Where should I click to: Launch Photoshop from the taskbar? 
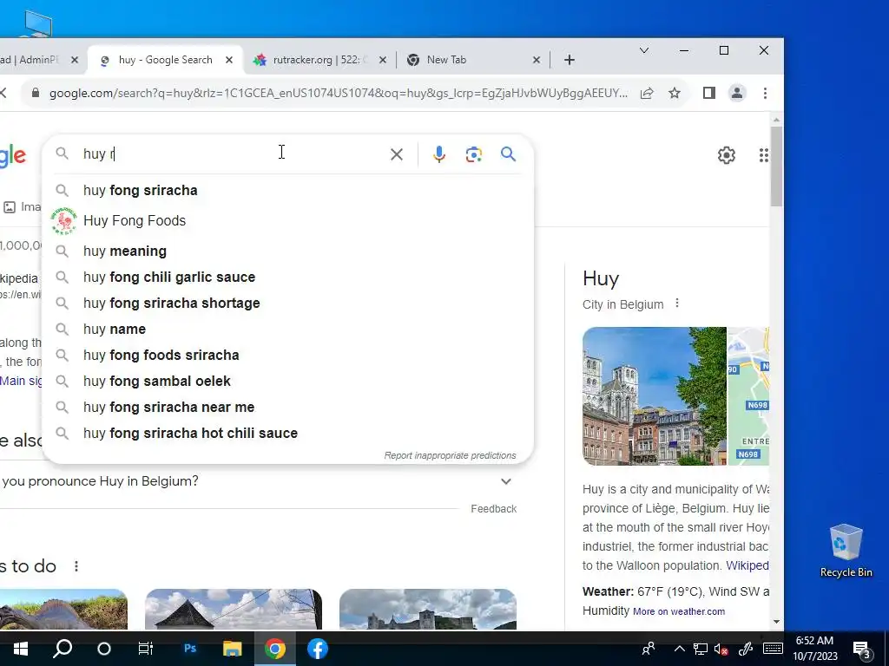[190, 649]
